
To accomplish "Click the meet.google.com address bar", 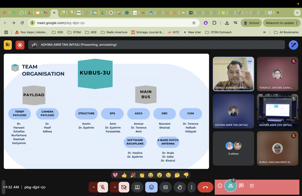I will (114, 23).
